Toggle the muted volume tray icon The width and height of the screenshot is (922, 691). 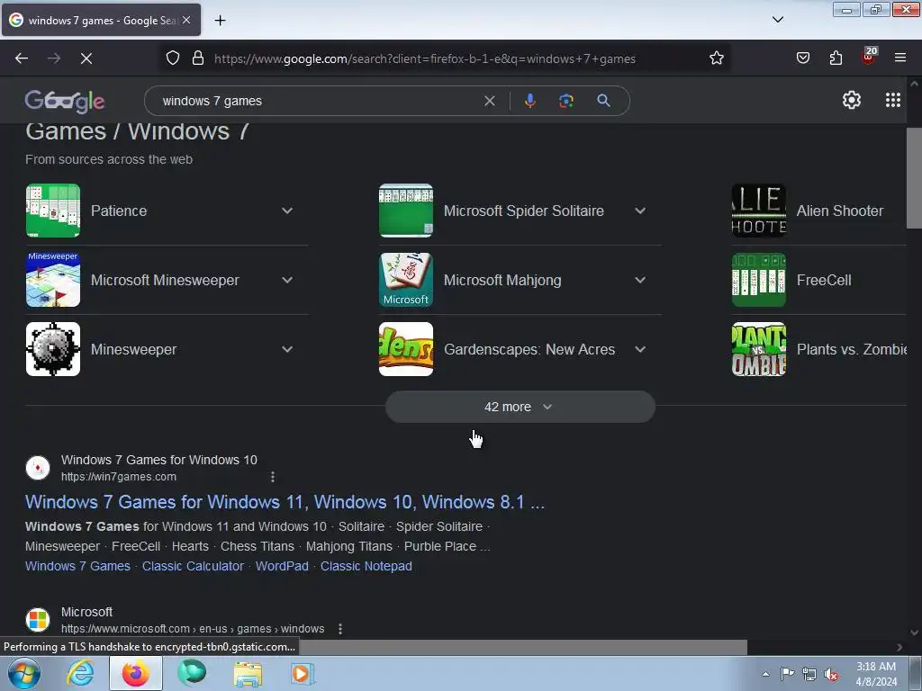pyautogui.click(x=831, y=674)
